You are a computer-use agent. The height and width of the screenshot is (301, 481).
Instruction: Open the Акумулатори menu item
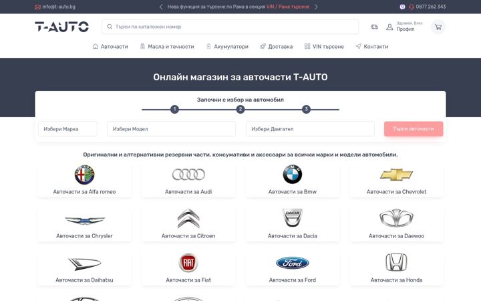[x=231, y=47]
